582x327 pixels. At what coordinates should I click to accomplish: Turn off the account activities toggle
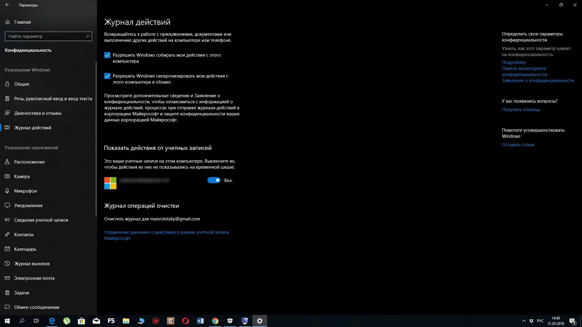(x=214, y=180)
